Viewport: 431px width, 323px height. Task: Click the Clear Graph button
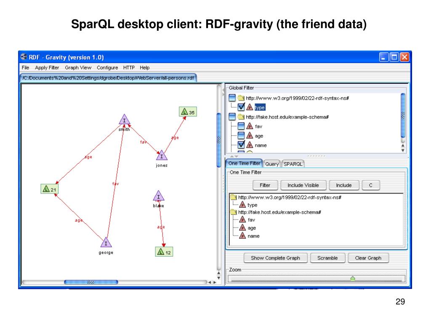click(368, 258)
